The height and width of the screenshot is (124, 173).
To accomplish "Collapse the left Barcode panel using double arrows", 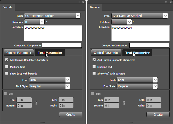I will pyautogui.click(x=79, y=2).
